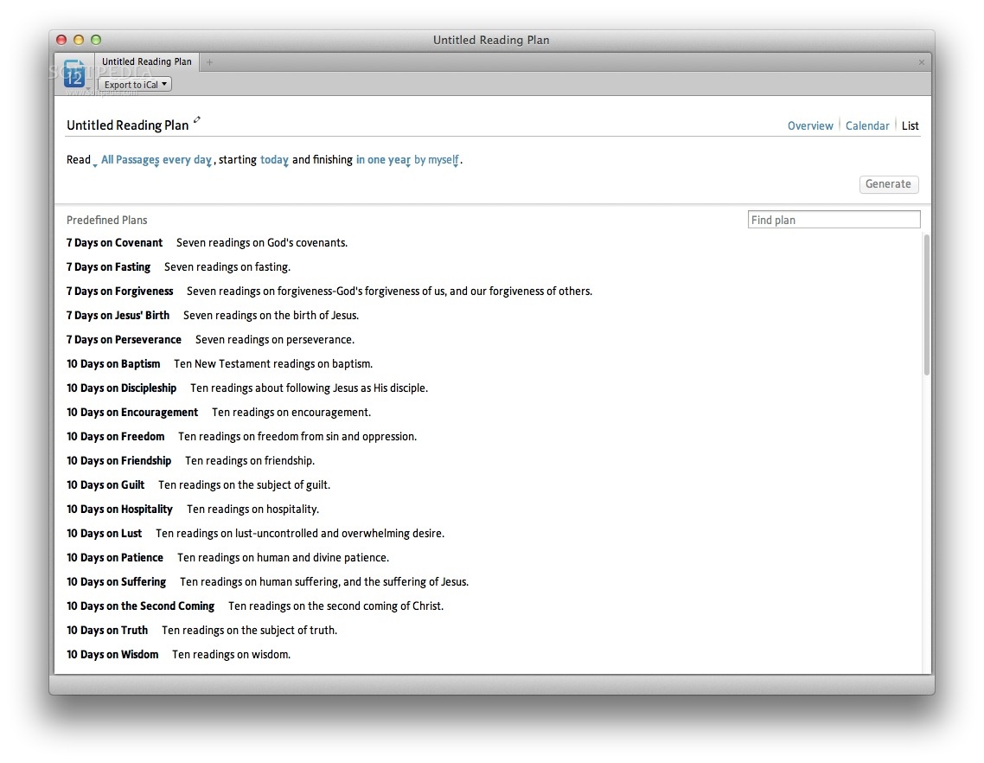This screenshot has width=984, height=763.
Task: Open the "in one year" duration dropdown
Action: click(383, 159)
